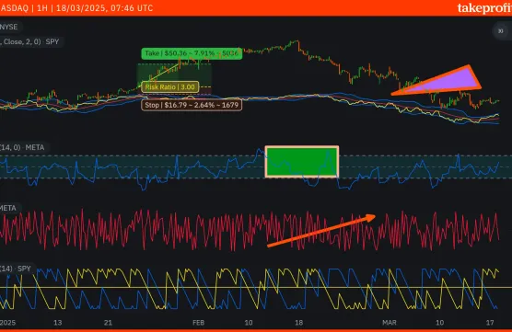Select the green Take $50.36 target label
This screenshot has height=332, width=512.
[192, 53]
